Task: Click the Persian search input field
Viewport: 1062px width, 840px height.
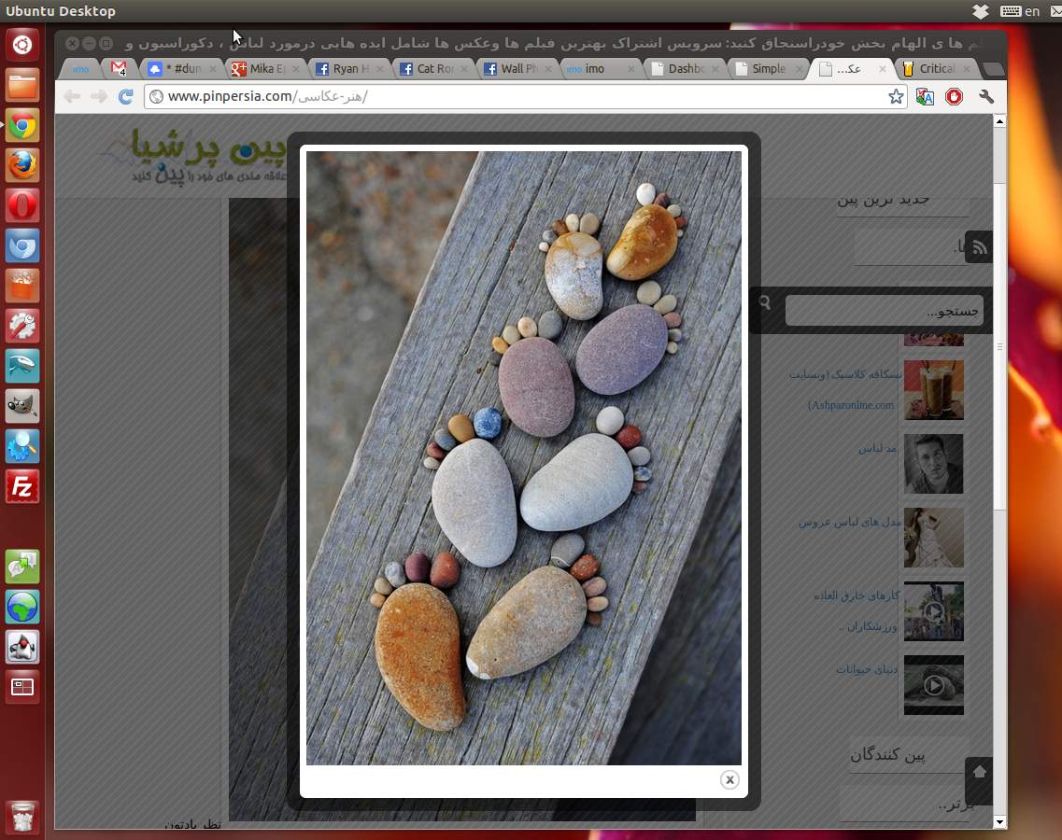Action: point(883,311)
